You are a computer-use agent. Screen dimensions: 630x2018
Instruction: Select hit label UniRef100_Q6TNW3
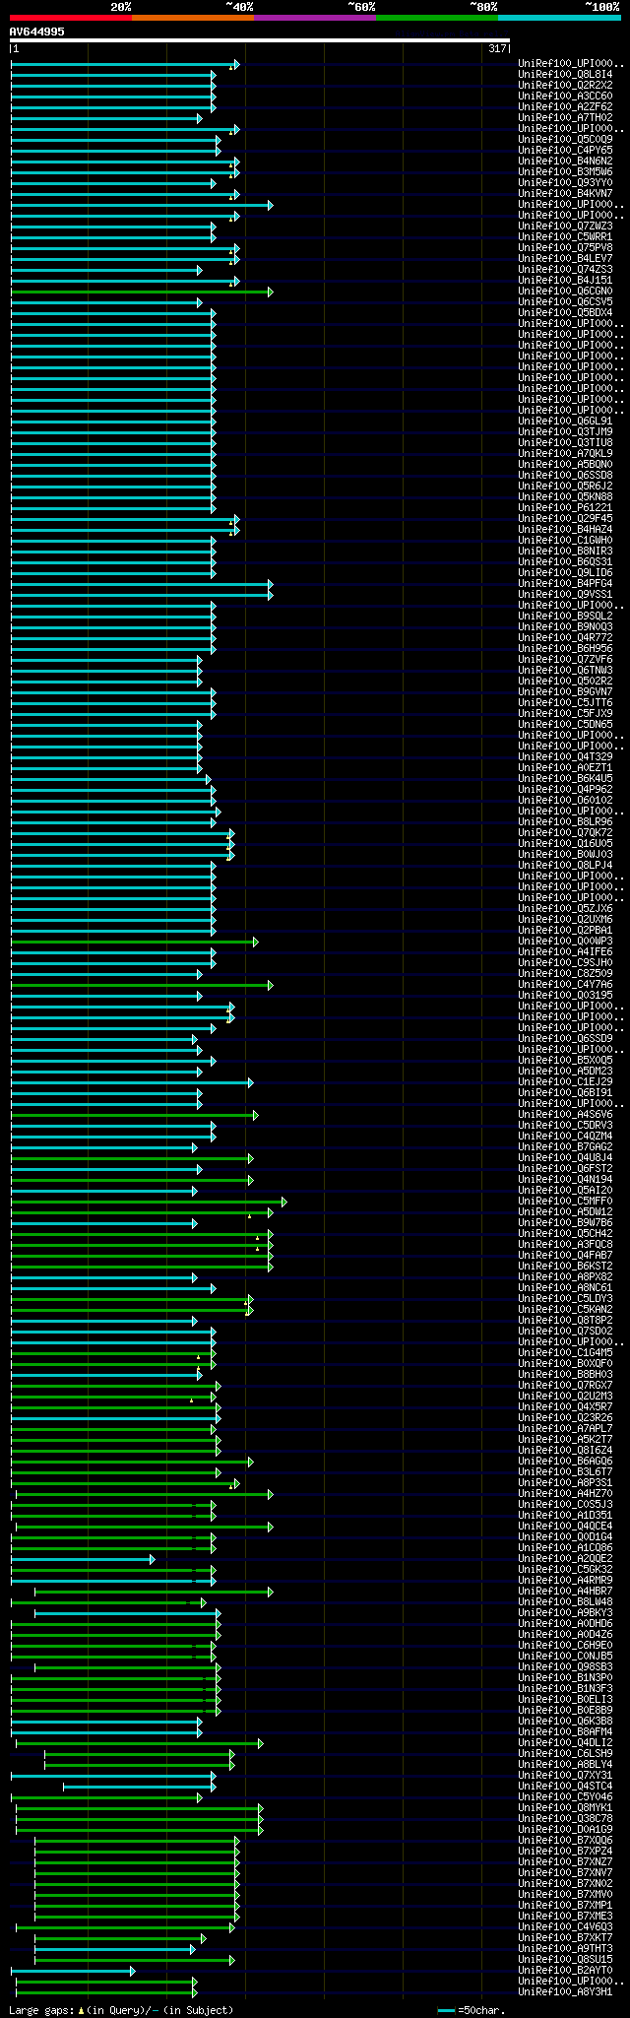tap(565, 670)
